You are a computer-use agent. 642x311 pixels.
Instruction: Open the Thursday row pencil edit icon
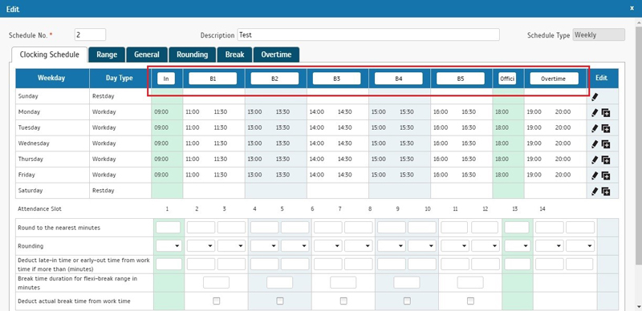click(x=595, y=160)
